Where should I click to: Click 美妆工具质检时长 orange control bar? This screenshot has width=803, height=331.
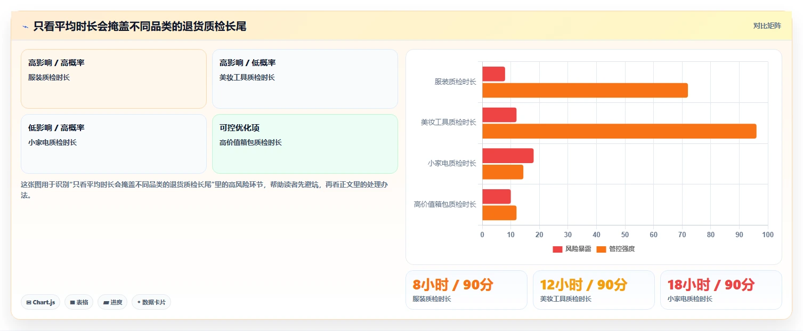click(619, 131)
